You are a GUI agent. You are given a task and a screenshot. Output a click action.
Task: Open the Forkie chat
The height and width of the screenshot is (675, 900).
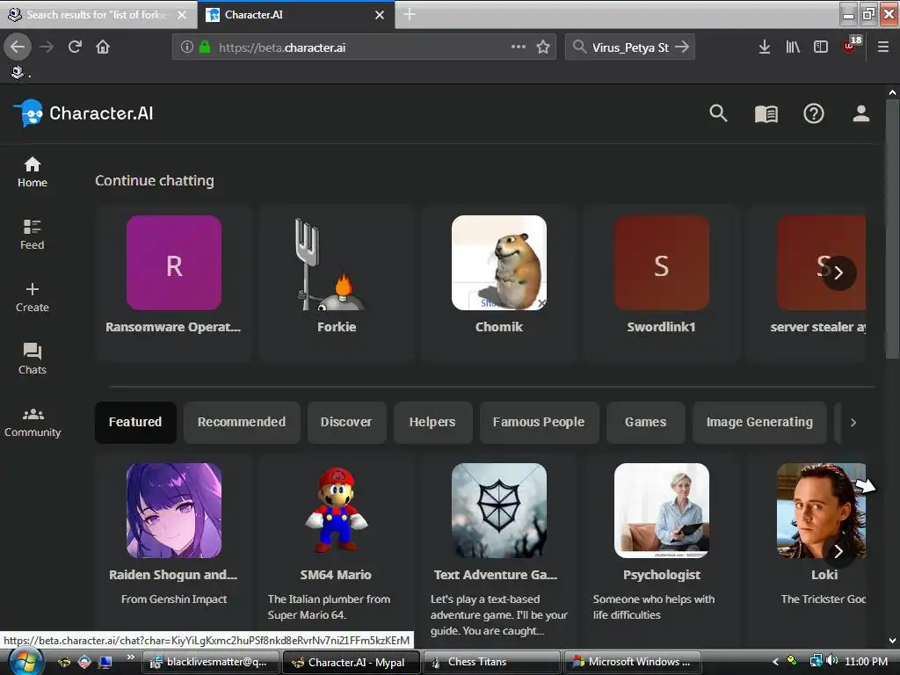click(x=337, y=282)
